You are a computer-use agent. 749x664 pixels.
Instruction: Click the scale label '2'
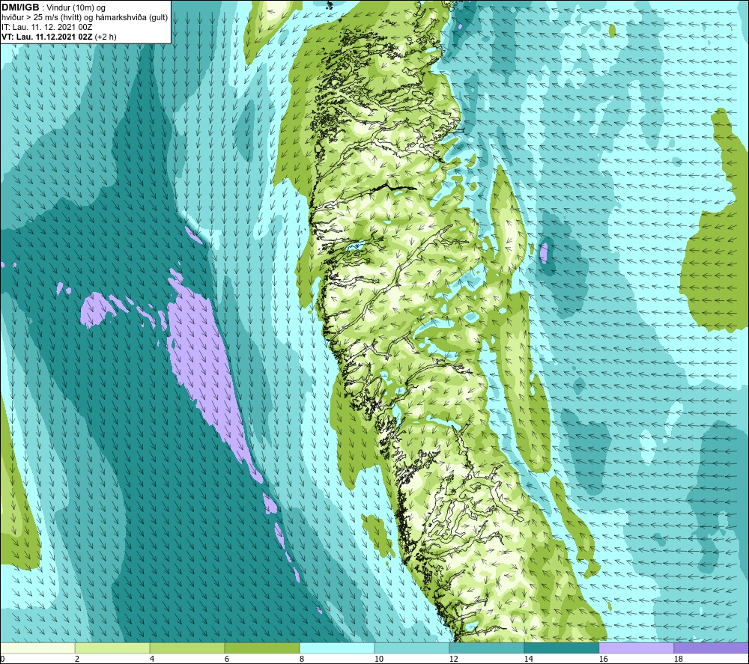pyautogui.click(x=77, y=660)
